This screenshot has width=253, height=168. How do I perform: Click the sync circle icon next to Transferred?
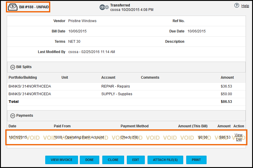pyautogui.click(x=107, y=7)
